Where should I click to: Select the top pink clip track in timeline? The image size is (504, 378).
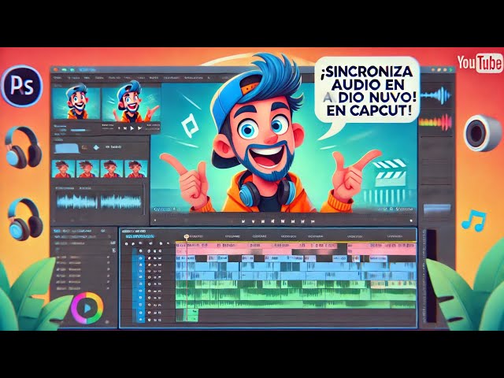pos(296,246)
